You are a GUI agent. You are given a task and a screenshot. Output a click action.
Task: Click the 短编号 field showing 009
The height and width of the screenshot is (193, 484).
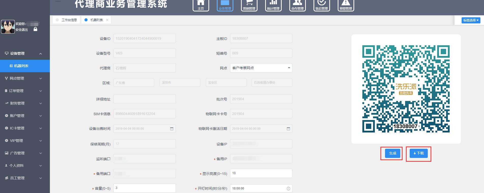pyautogui.click(x=261, y=53)
